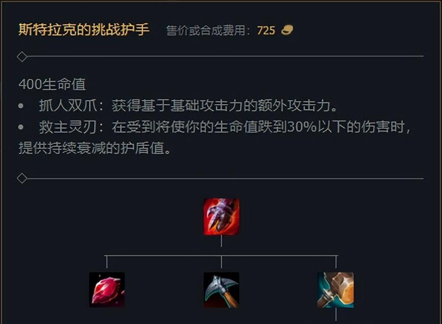Screen dimensions: 442x324
Task: Click the 725 gold cost number
Action: 266,30
